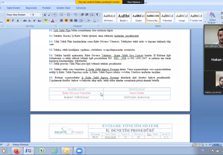This screenshot has height=155, width=223.
Task: Open Yazı Tipi dialog launcher
Action: coord(56,26)
